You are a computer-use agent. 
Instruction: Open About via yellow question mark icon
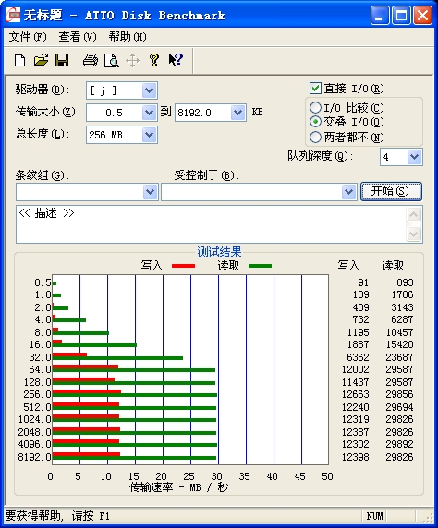(154, 60)
